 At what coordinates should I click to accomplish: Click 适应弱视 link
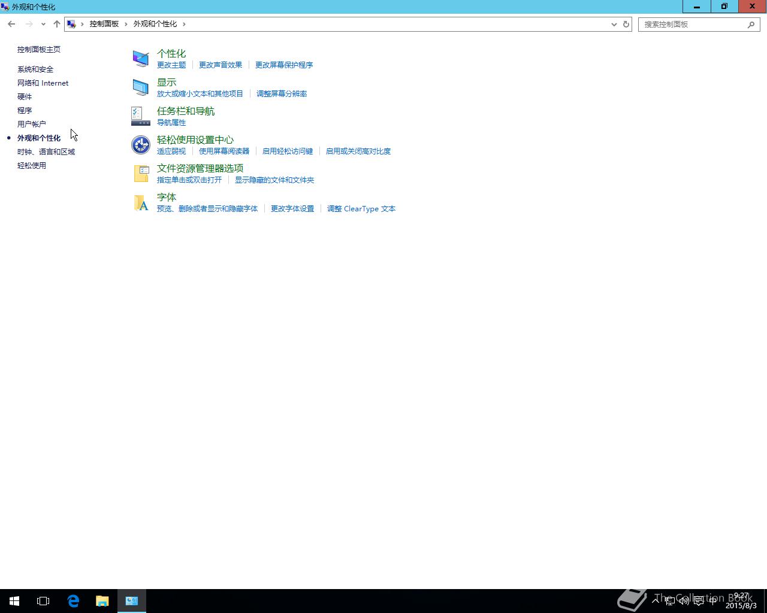[x=171, y=151]
